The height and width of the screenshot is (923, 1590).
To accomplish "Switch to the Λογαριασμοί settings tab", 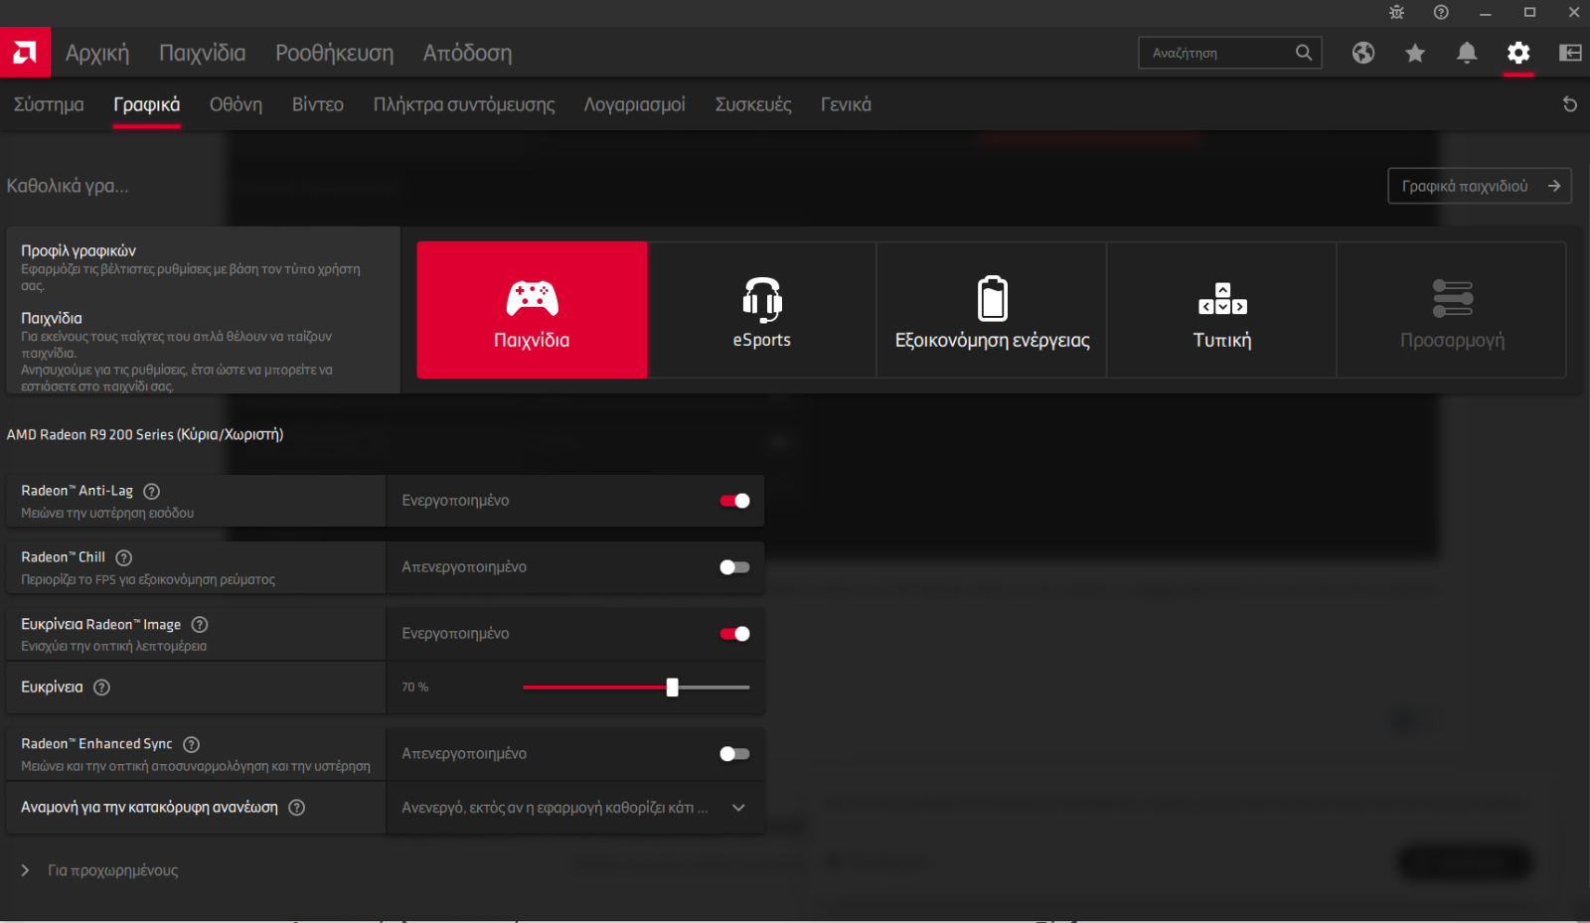I will tap(634, 104).
